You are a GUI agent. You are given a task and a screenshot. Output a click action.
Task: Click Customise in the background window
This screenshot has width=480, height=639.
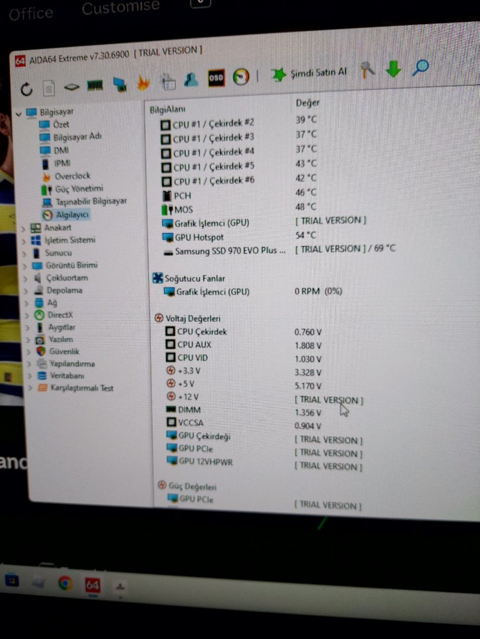121,7
